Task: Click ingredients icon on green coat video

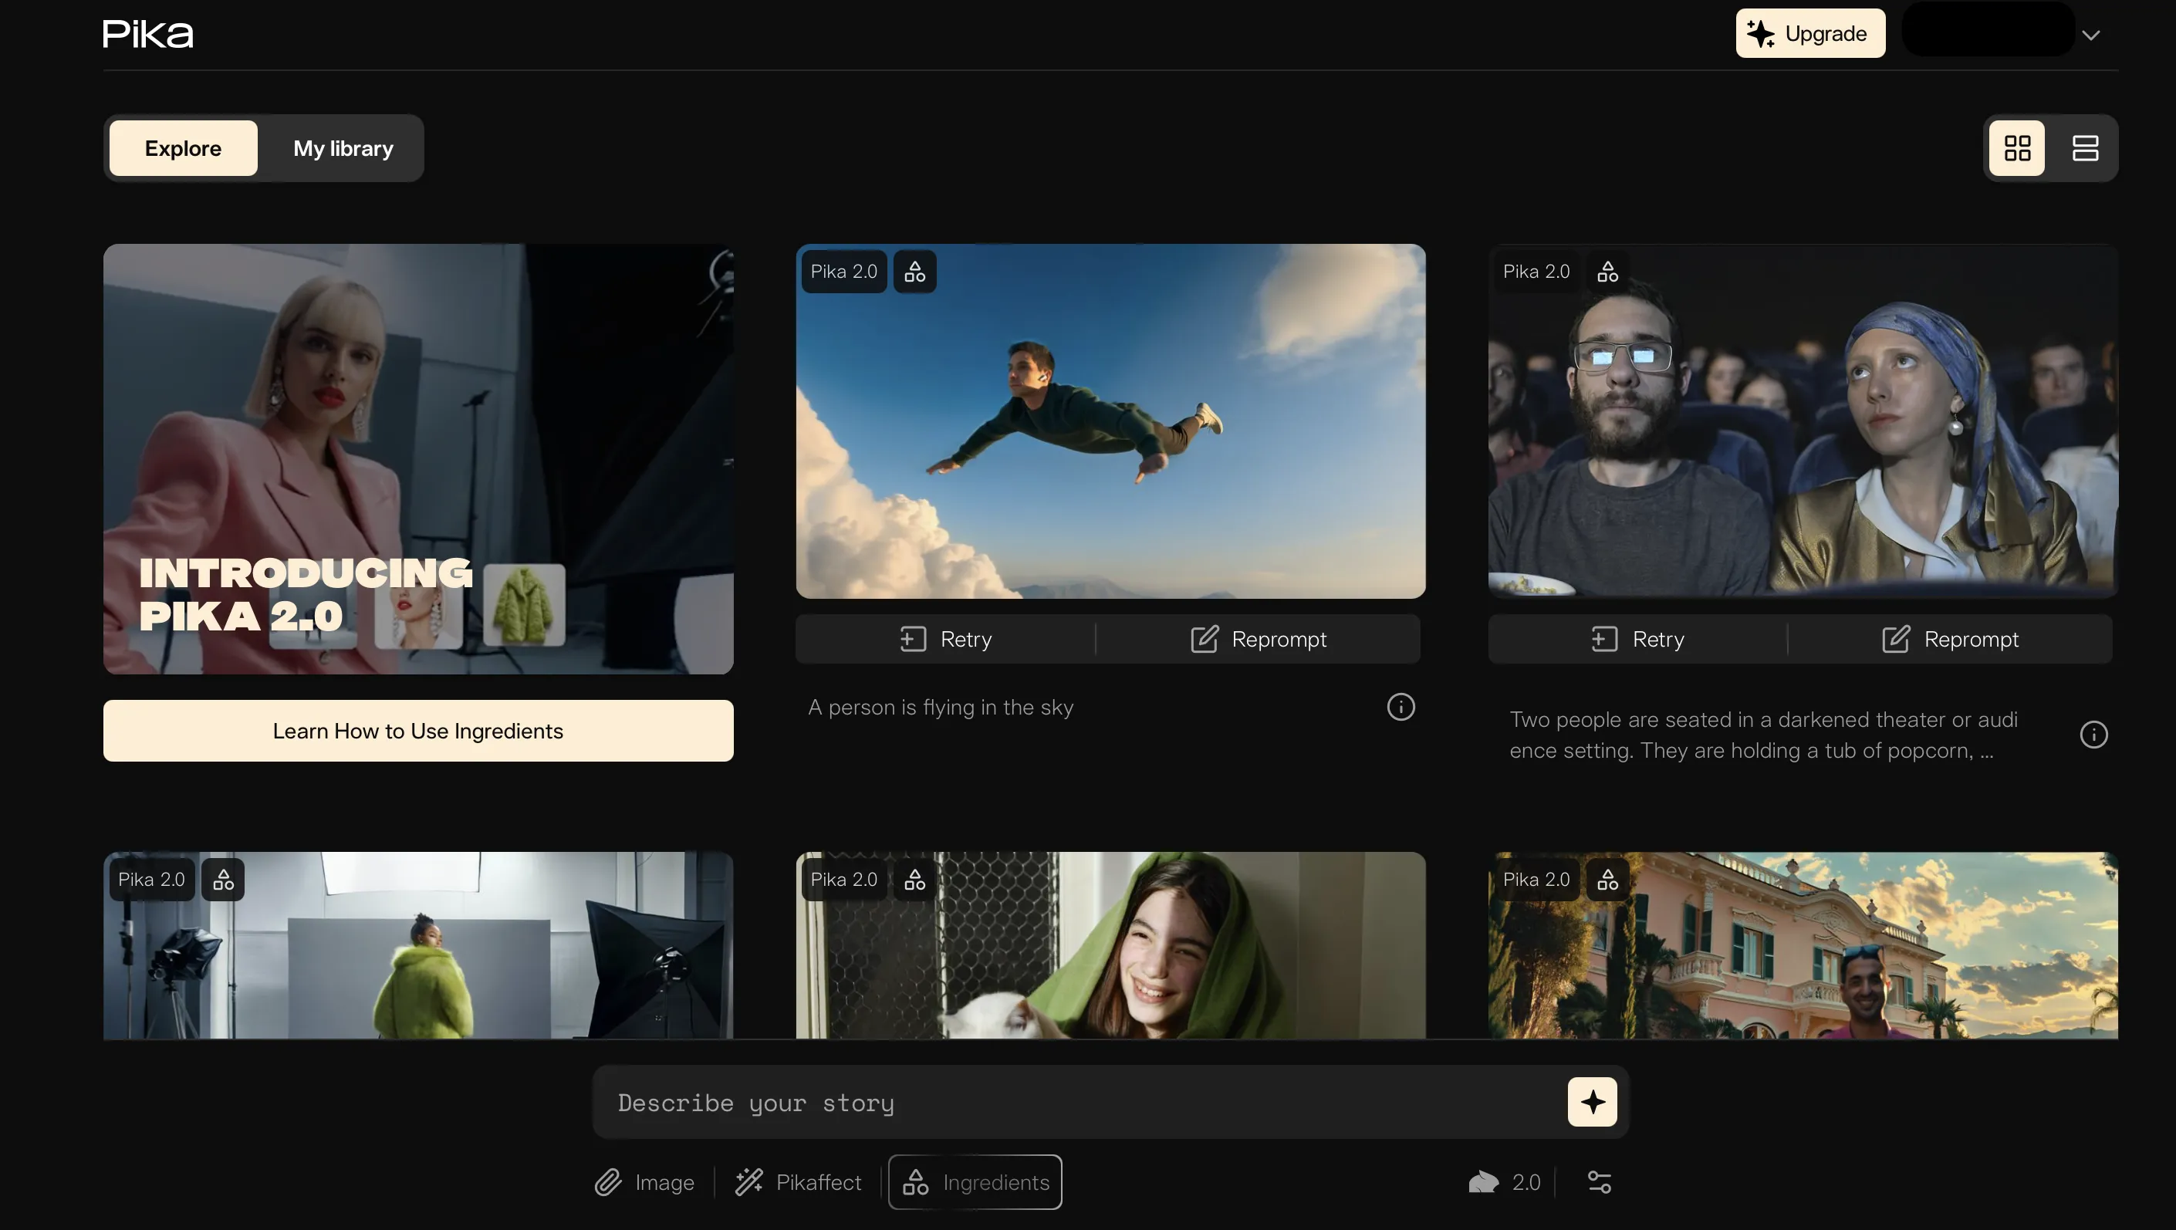Action: click(x=223, y=880)
